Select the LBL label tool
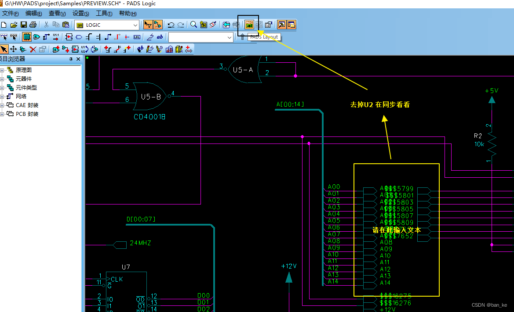 tap(136, 37)
